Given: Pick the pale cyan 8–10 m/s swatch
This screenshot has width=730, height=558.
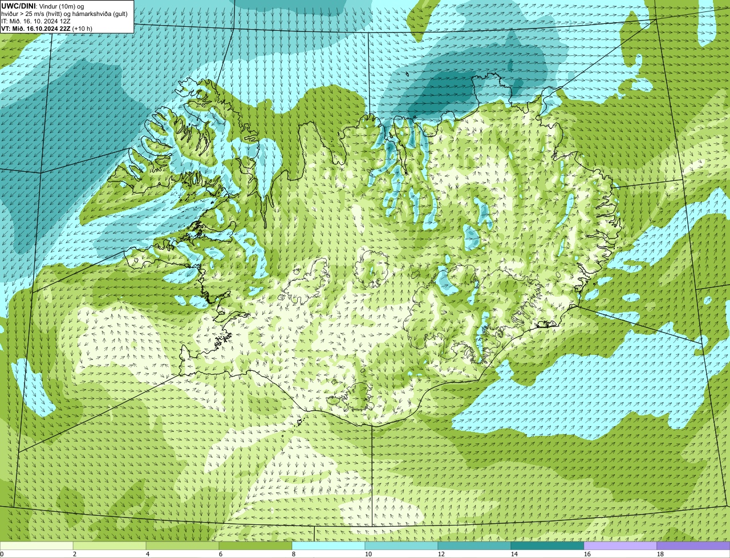Looking at the screenshot, I should [x=328, y=546].
